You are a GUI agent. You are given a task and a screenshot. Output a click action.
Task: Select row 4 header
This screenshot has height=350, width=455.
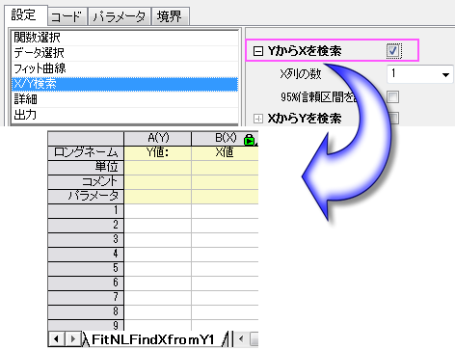pos(86,255)
